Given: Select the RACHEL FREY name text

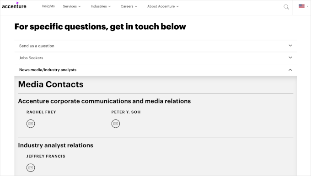Looking at the screenshot, I should point(41,112).
